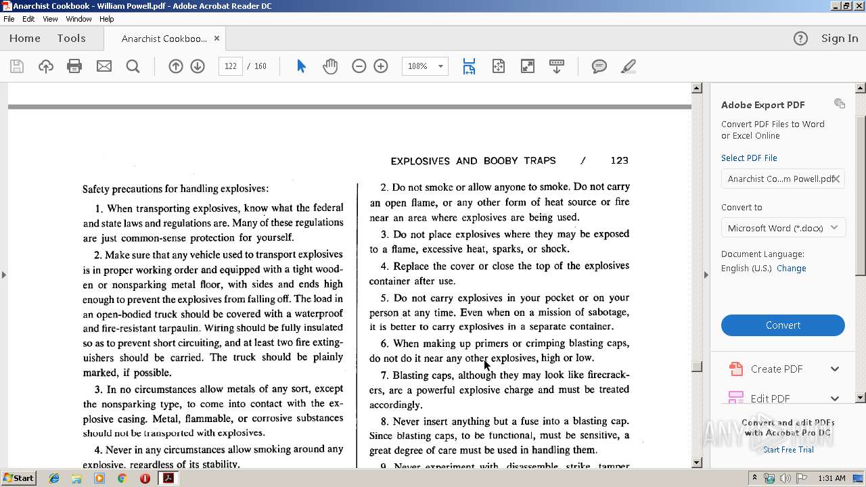Click the Select PDF File link
This screenshot has width=866, height=487.
click(749, 158)
